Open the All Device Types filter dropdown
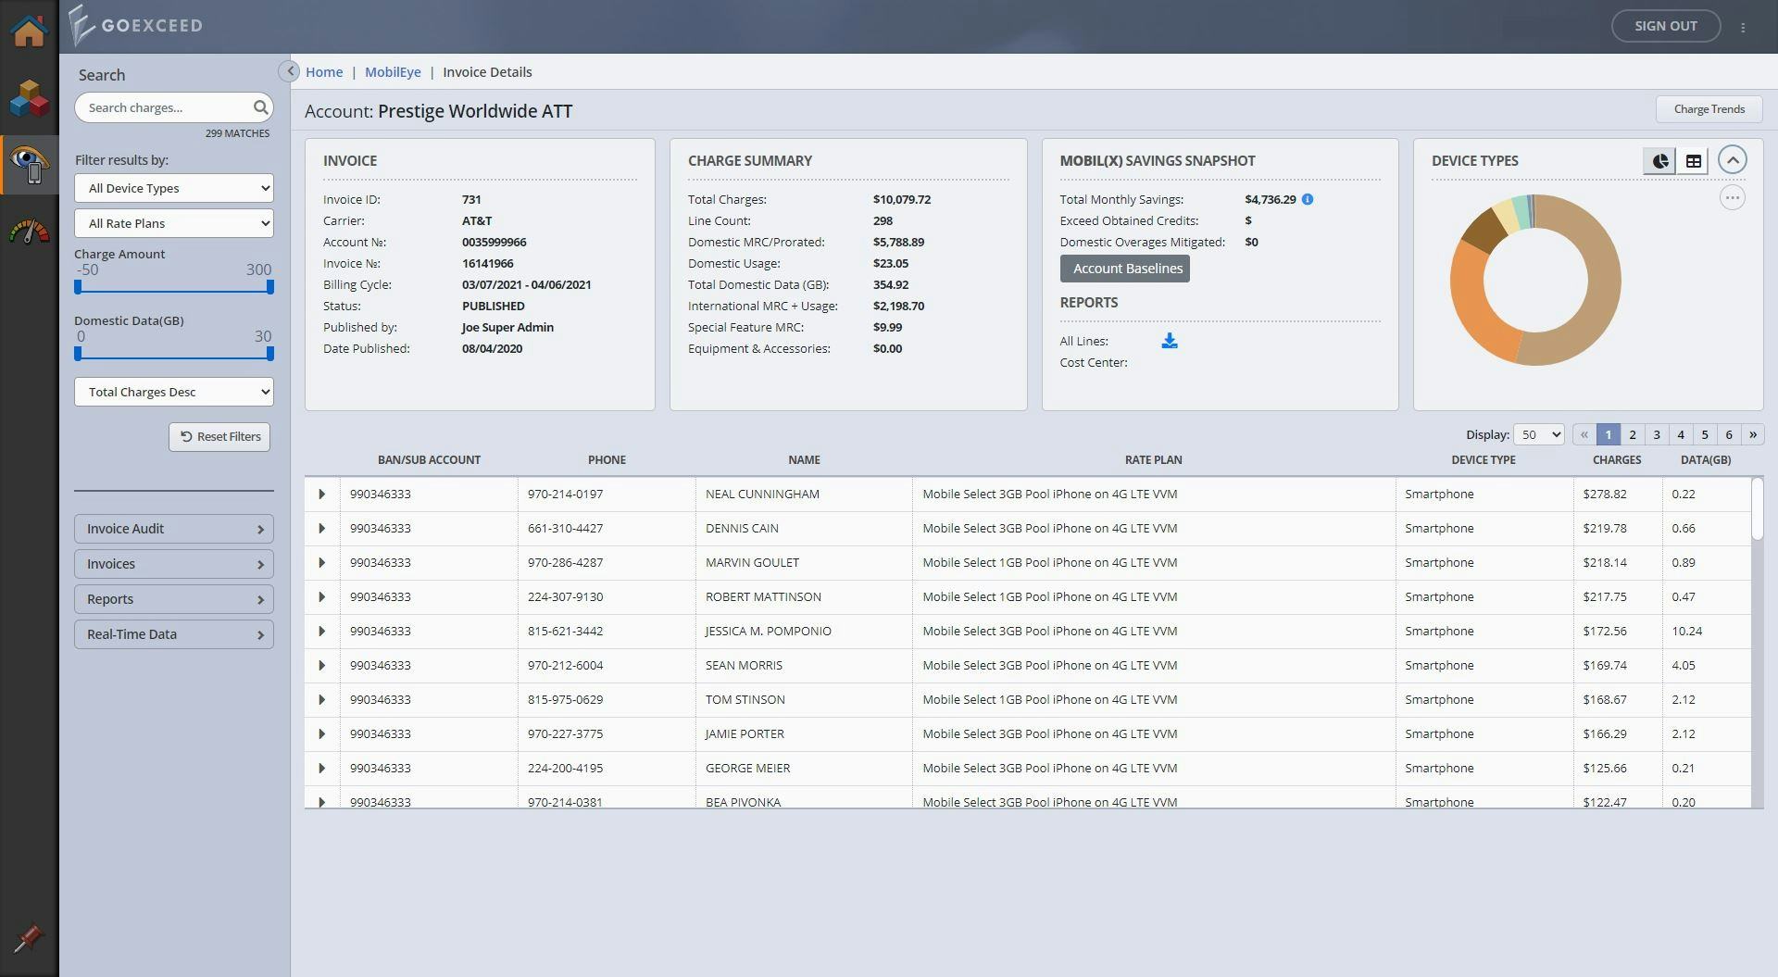This screenshot has width=1778, height=977. pyautogui.click(x=174, y=188)
